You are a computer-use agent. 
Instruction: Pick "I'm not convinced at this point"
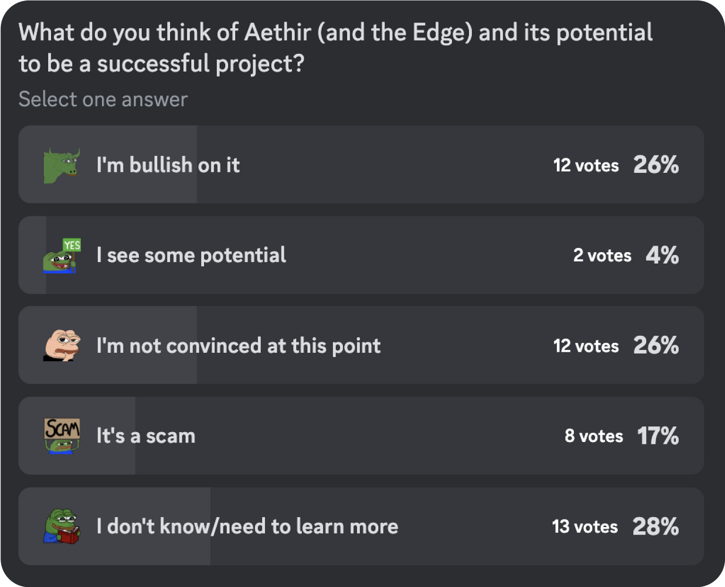pyautogui.click(x=238, y=346)
